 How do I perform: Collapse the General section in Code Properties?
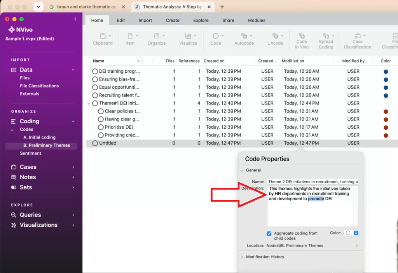(242, 170)
